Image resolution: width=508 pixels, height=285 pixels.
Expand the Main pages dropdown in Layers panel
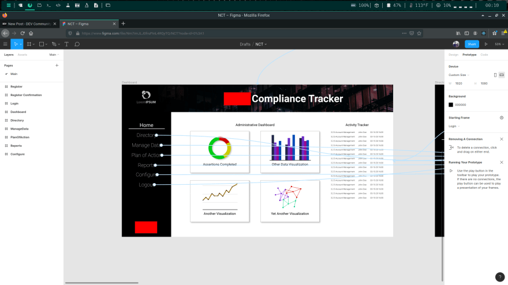coord(54,55)
